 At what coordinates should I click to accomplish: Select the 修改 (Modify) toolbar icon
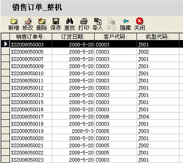coord(27,24)
